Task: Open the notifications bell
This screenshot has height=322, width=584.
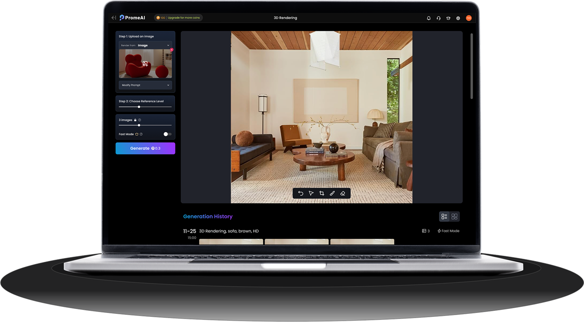Action: (x=428, y=18)
